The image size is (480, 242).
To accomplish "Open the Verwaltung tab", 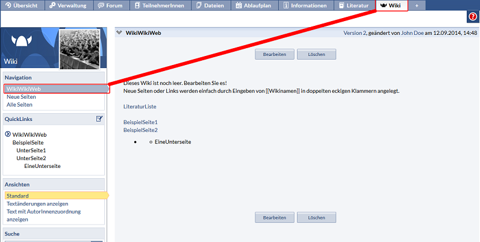I will click(68, 5).
